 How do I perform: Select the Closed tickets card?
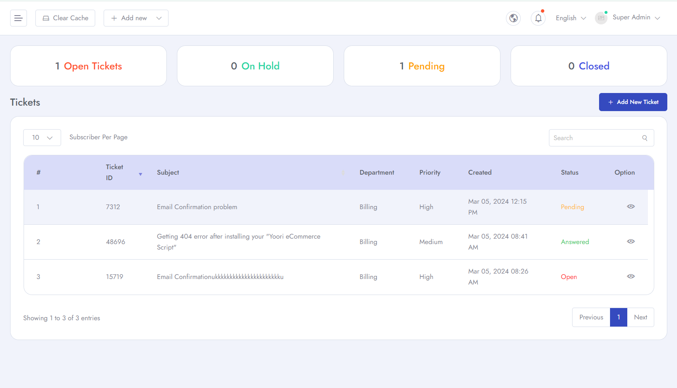tap(589, 66)
